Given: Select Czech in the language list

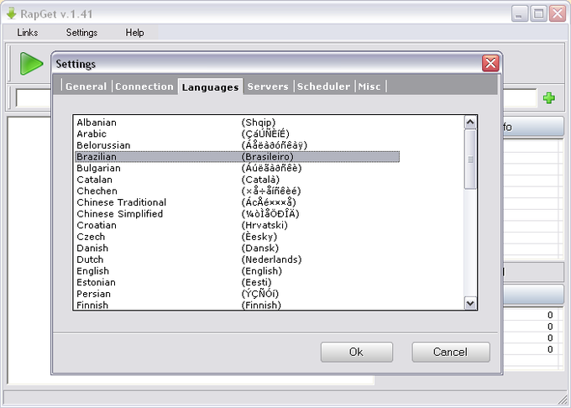Looking at the screenshot, I should [x=237, y=237].
